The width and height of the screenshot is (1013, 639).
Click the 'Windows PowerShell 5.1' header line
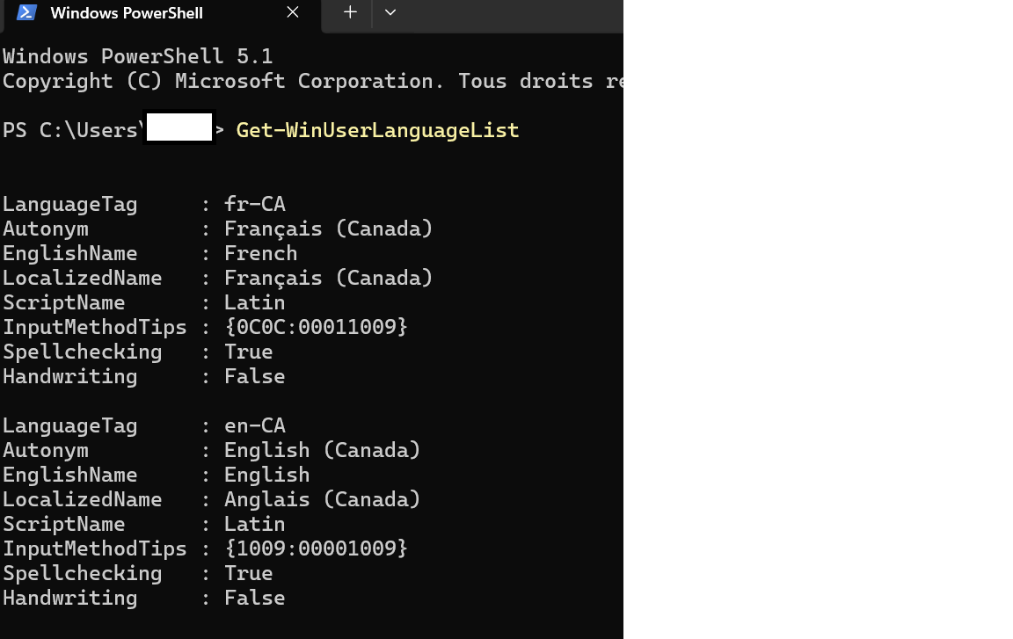pyautogui.click(x=137, y=56)
